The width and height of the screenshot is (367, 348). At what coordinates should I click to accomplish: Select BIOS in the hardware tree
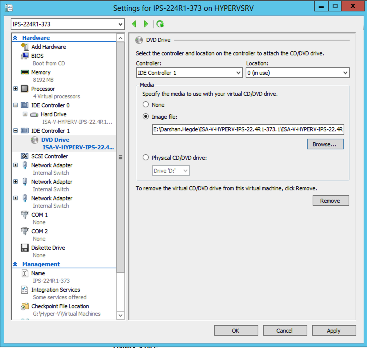tap(37, 56)
